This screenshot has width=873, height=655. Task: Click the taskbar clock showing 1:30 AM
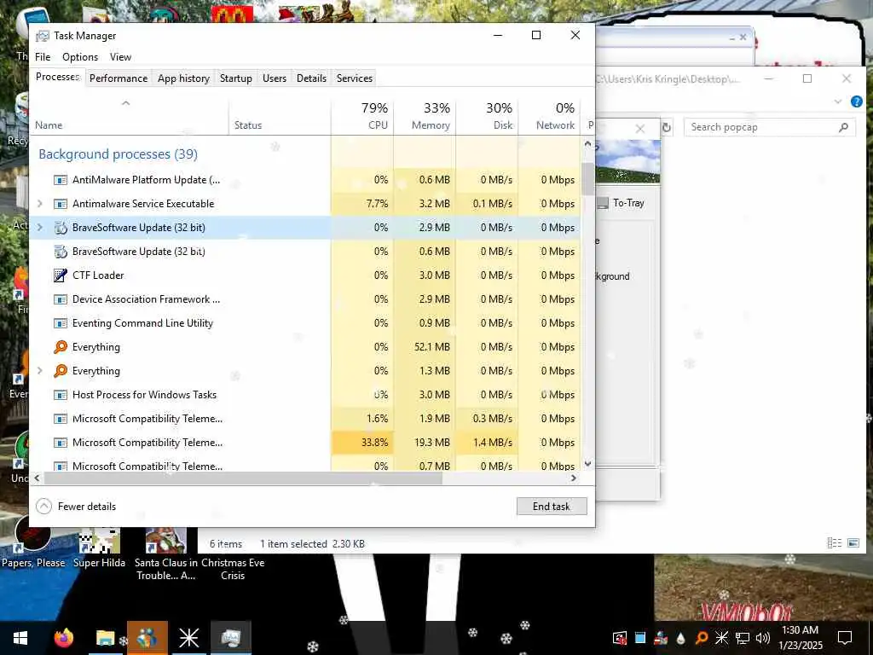(x=800, y=638)
